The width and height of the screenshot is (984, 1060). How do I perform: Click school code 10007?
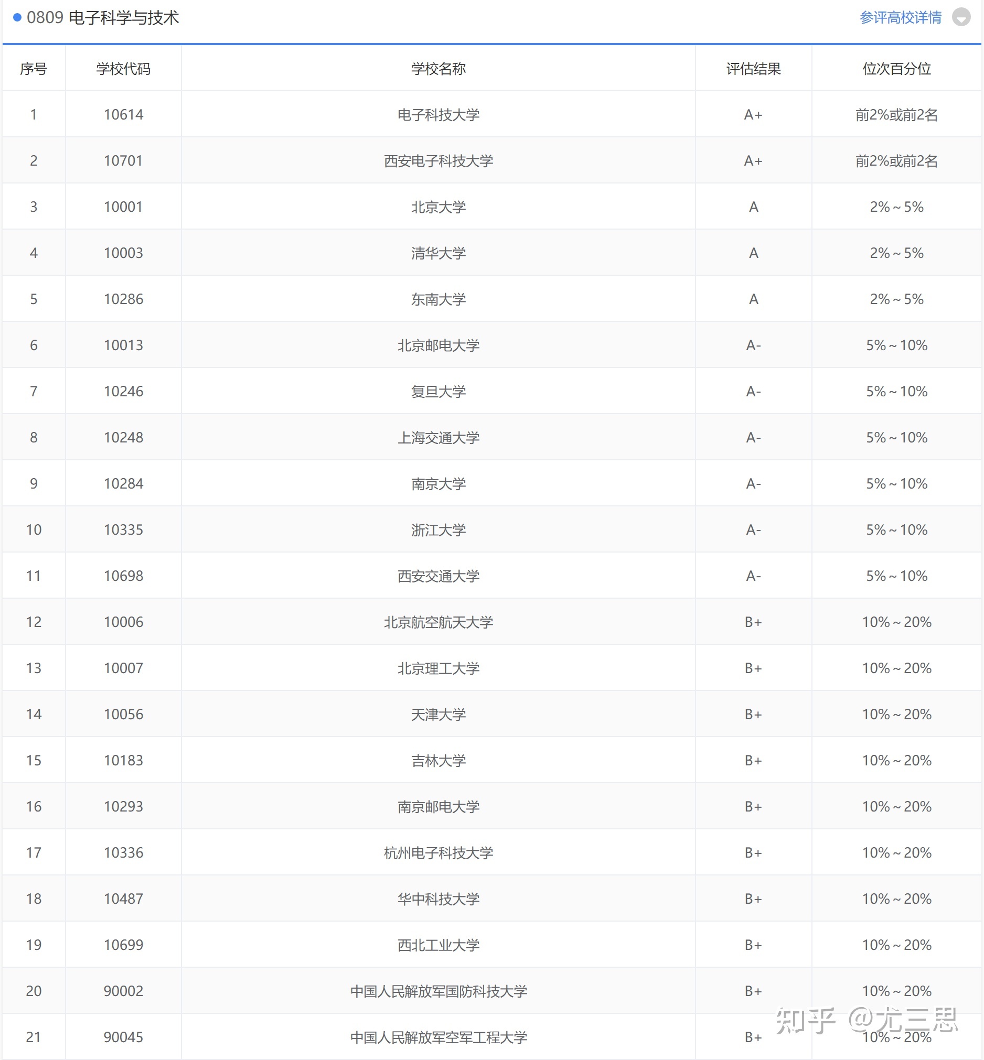point(124,668)
